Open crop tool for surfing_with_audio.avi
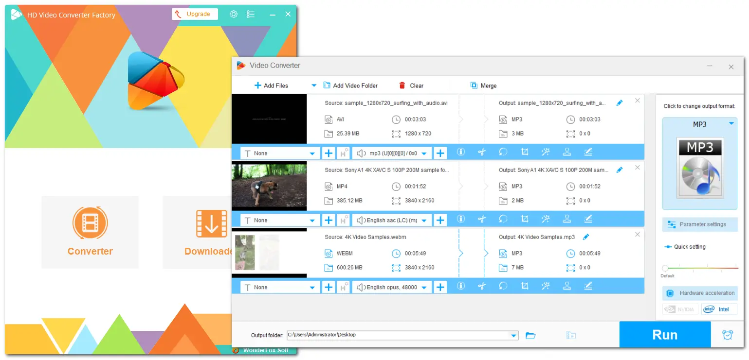749x360 pixels. click(x=525, y=153)
